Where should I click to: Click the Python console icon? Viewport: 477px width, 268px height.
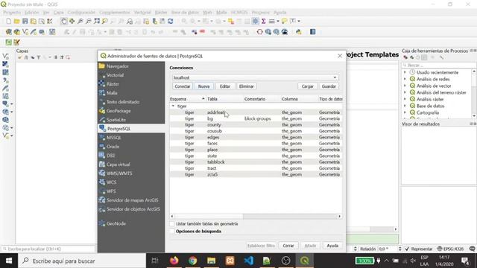tap(299, 32)
